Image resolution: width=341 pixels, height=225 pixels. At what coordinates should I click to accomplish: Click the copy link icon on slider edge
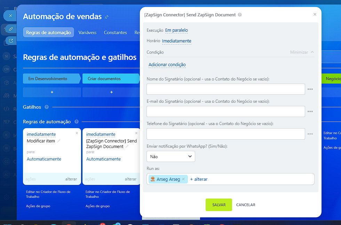point(11,29)
